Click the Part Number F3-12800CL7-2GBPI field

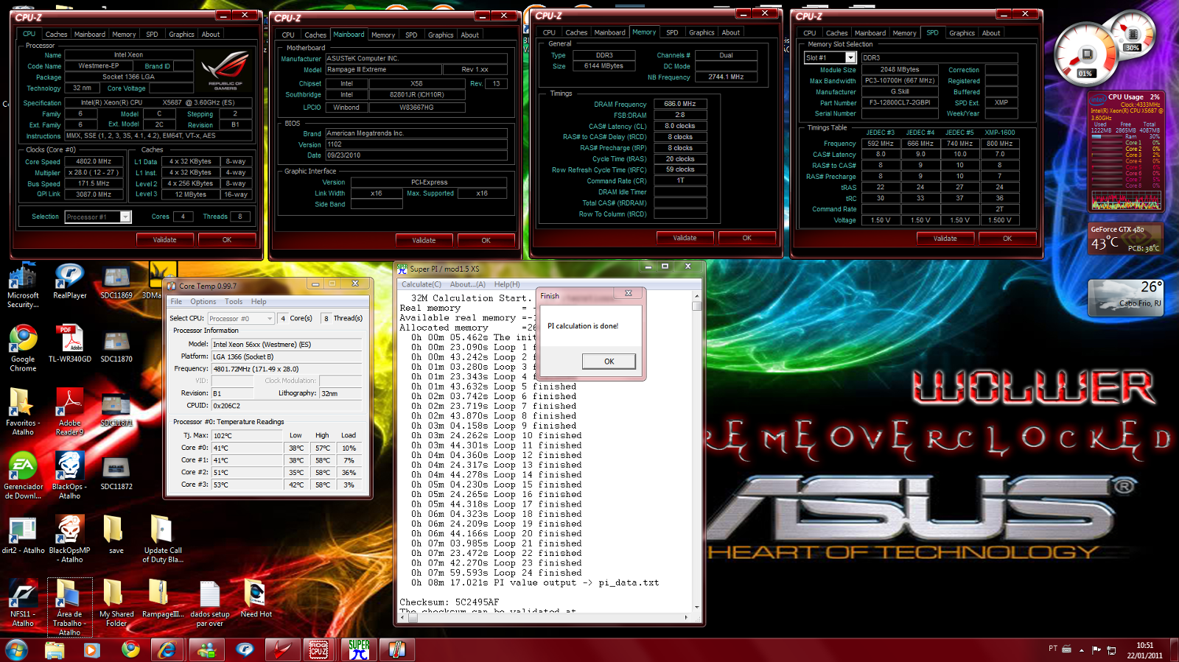click(x=900, y=102)
